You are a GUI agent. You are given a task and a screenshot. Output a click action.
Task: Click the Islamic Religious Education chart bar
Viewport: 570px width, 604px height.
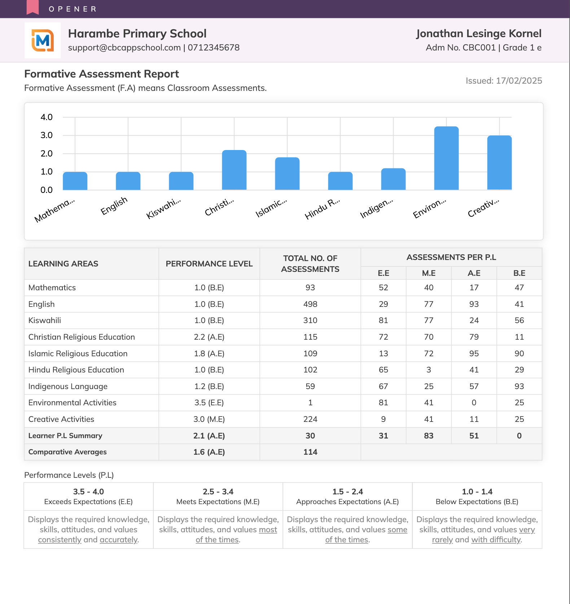(x=287, y=173)
